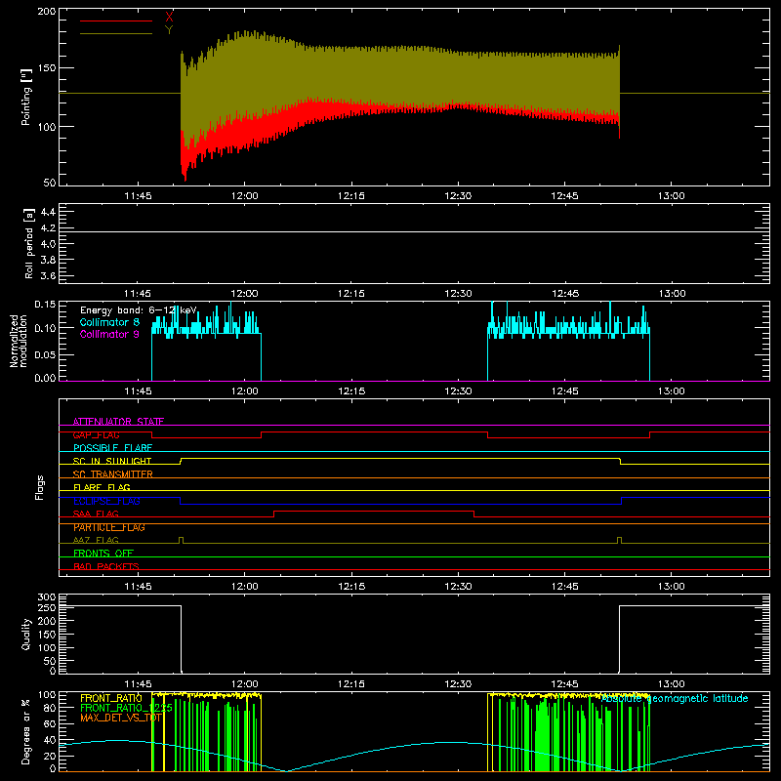781x781 pixels.
Task: Click 12:00 time label under modulation plot
Action: (245, 391)
